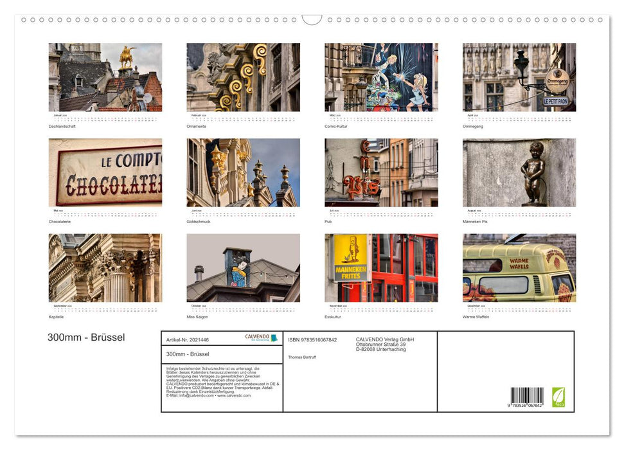Select the Ornamente February photo
Viewport: 624px width, 450px height.
pos(243,77)
